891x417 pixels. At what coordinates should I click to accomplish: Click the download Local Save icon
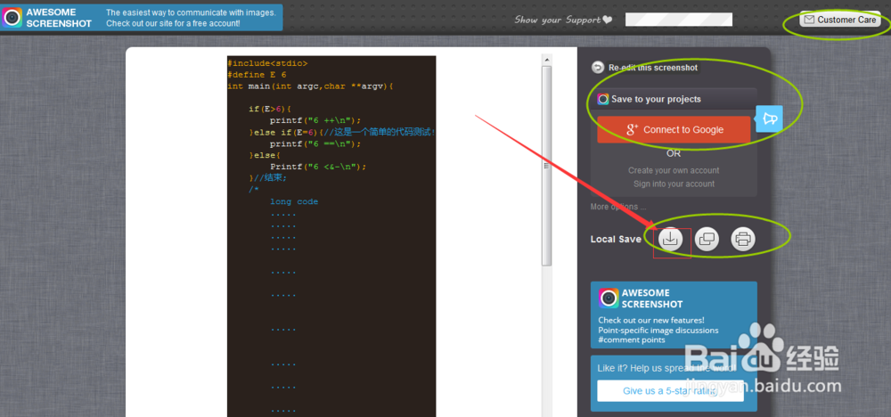point(671,239)
